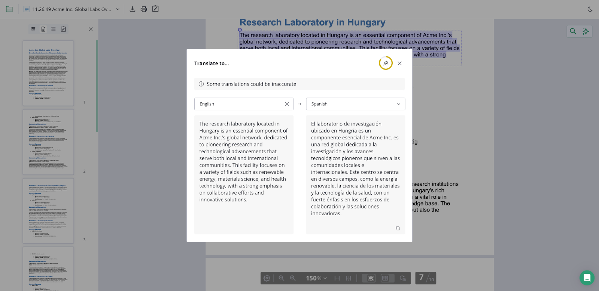Select the page 4 thumbnail

click(x=48, y=269)
